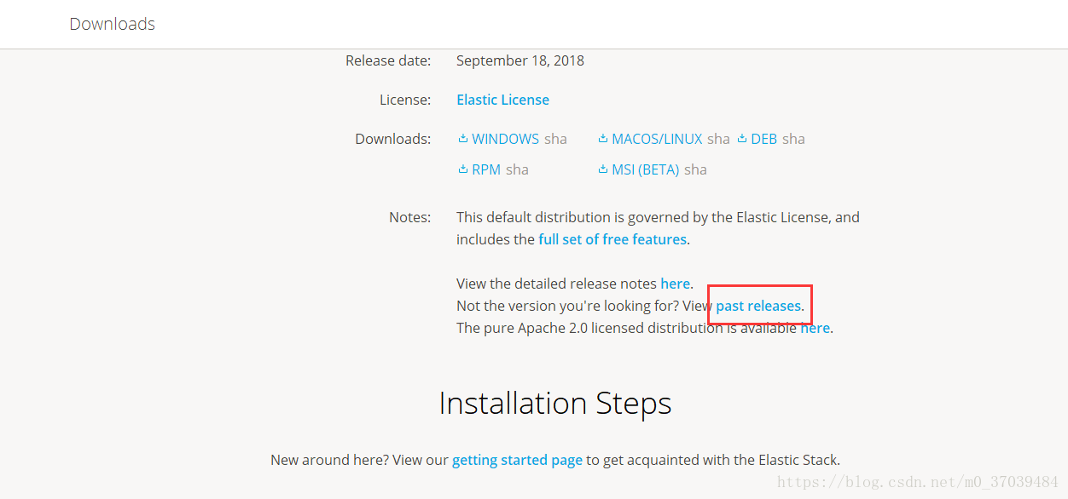Open the sha checksum for DEB
This screenshot has width=1068, height=499.
click(x=794, y=139)
